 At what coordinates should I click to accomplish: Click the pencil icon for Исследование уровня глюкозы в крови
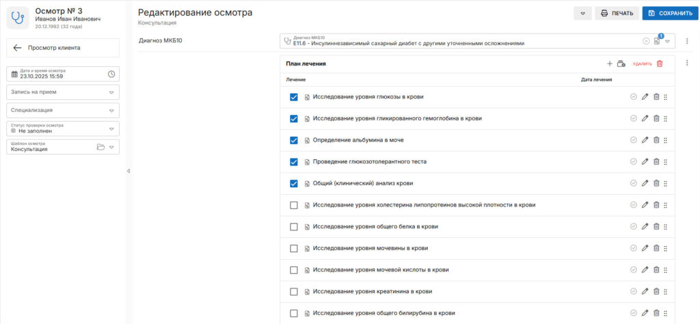(645, 97)
